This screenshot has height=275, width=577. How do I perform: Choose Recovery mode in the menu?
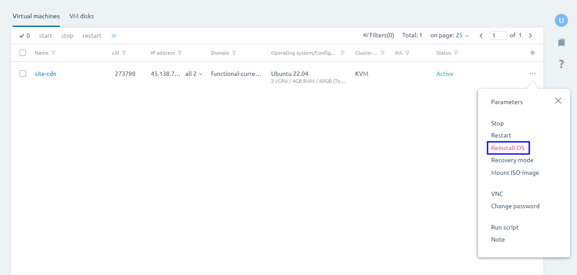[512, 160]
